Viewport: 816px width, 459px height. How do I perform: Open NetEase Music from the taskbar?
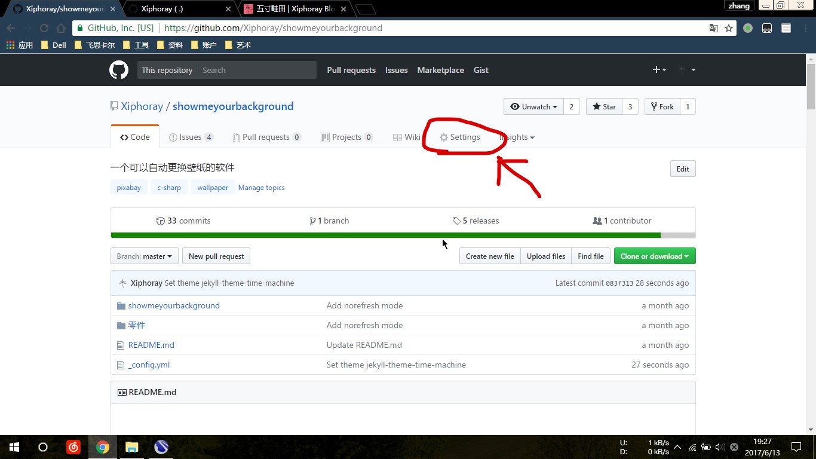(x=73, y=446)
